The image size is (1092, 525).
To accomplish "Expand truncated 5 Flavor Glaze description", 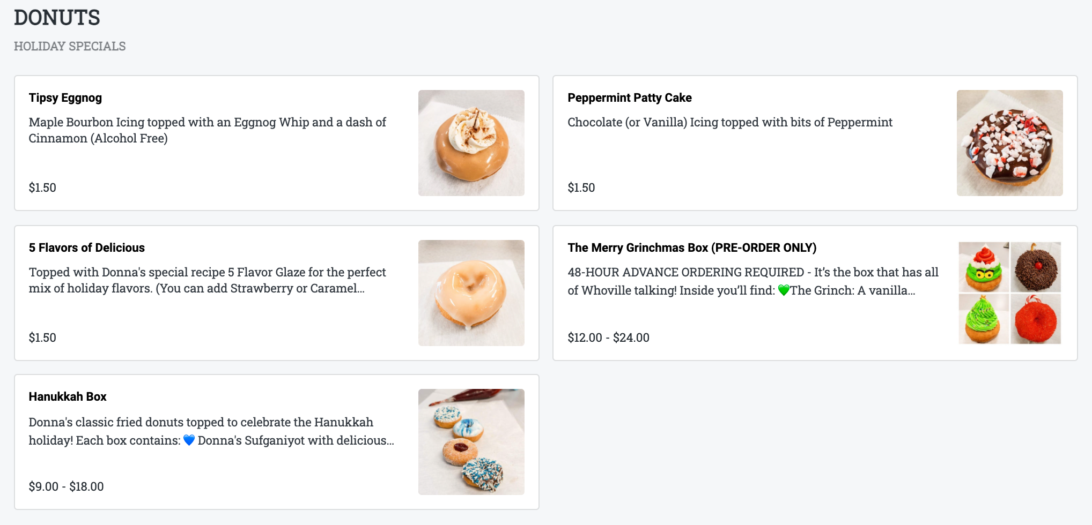I will 207,280.
